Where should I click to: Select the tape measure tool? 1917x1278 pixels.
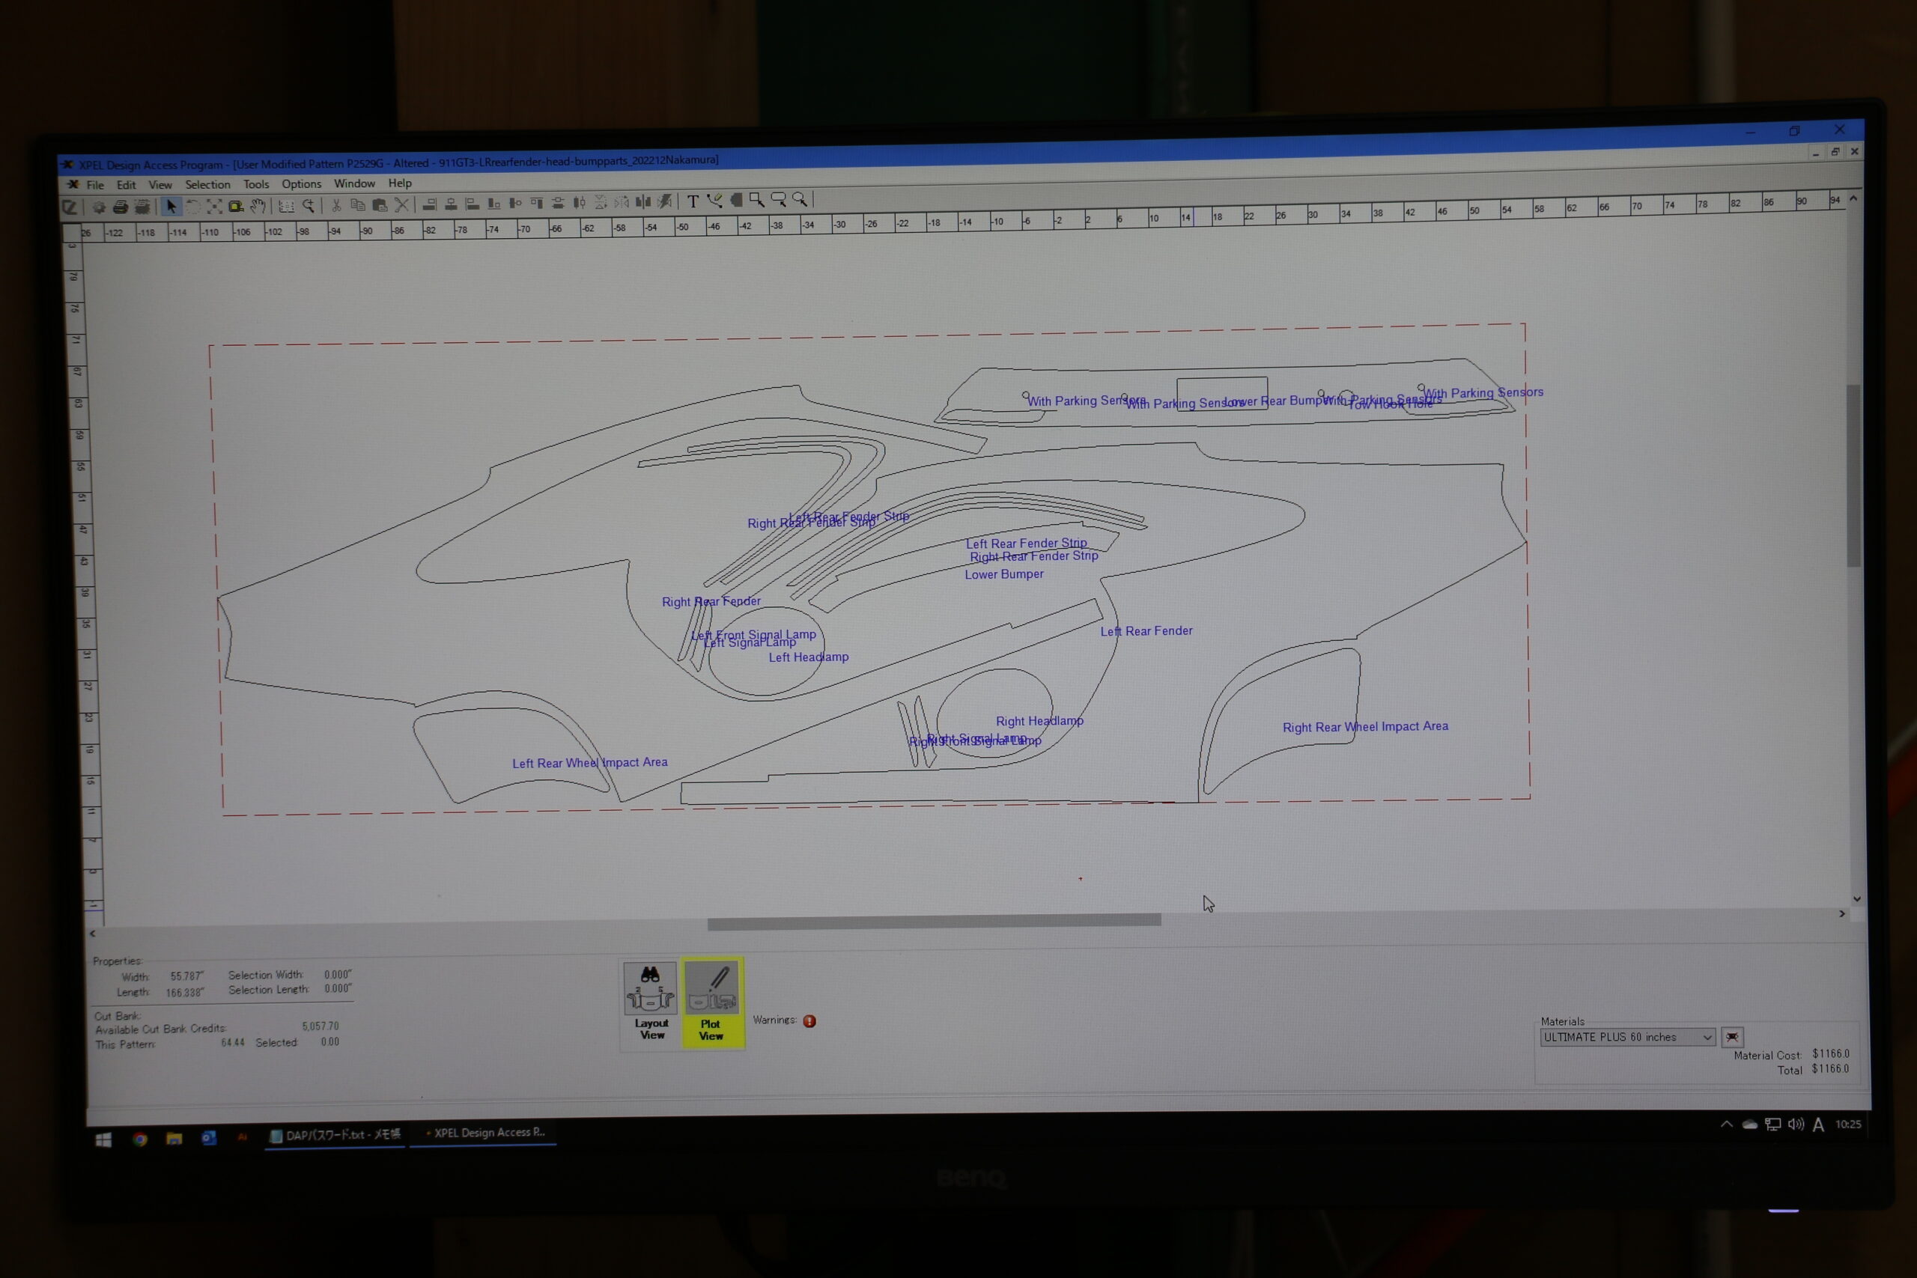(x=237, y=206)
